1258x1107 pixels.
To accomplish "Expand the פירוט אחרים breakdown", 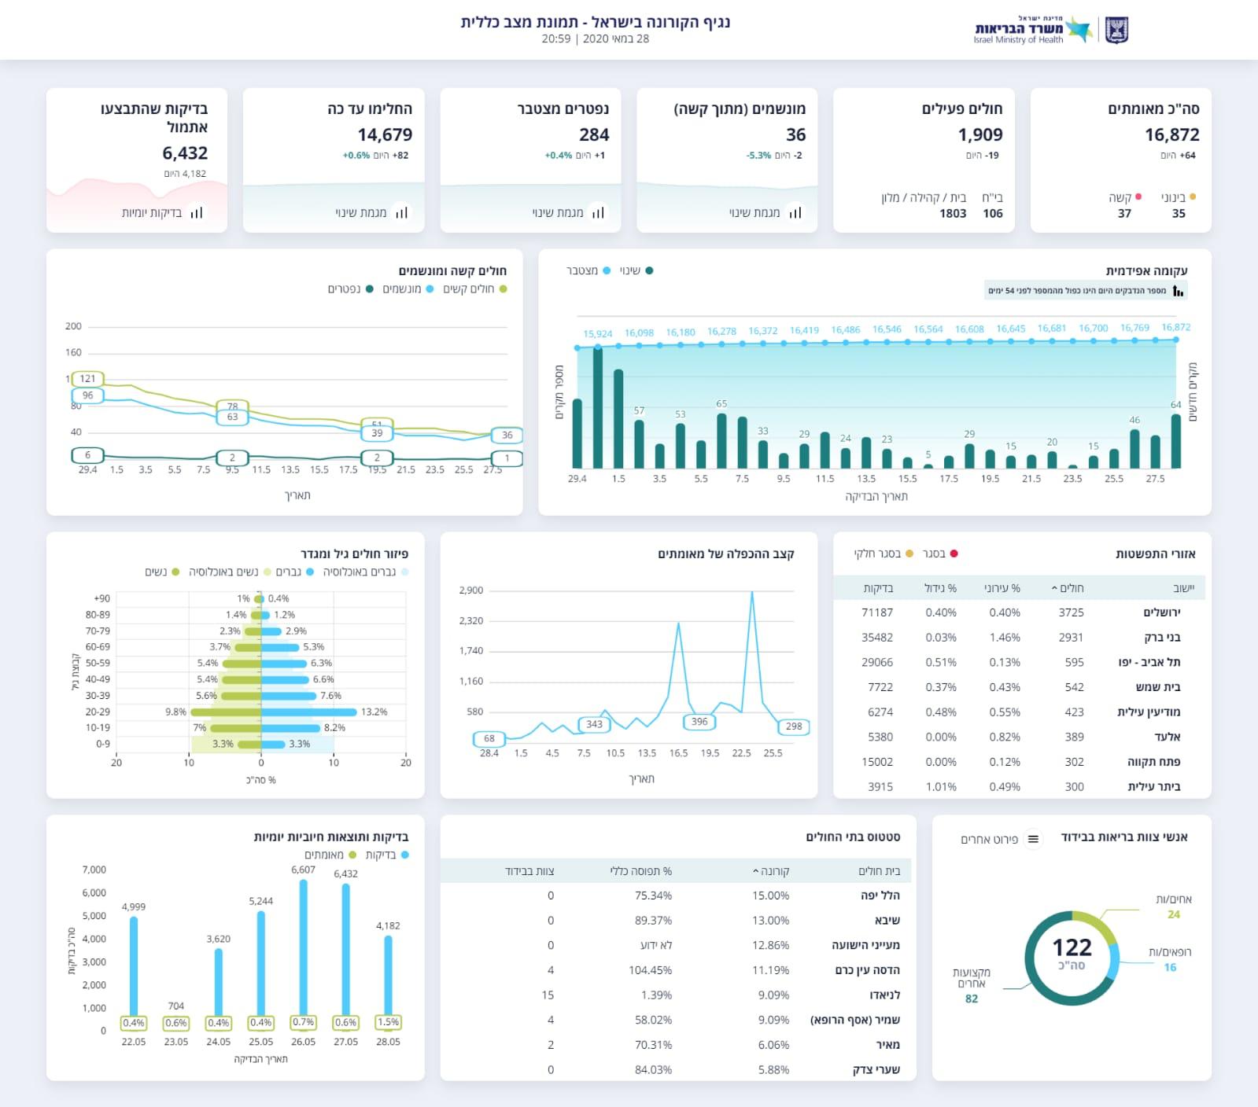I will (x=990, y=840).
